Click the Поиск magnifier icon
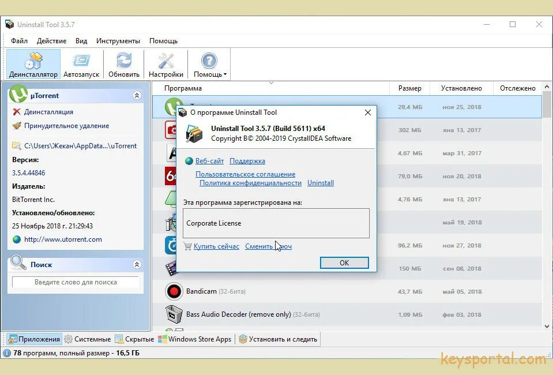Viewport: 553px width, 375px height. click(18, 263)
